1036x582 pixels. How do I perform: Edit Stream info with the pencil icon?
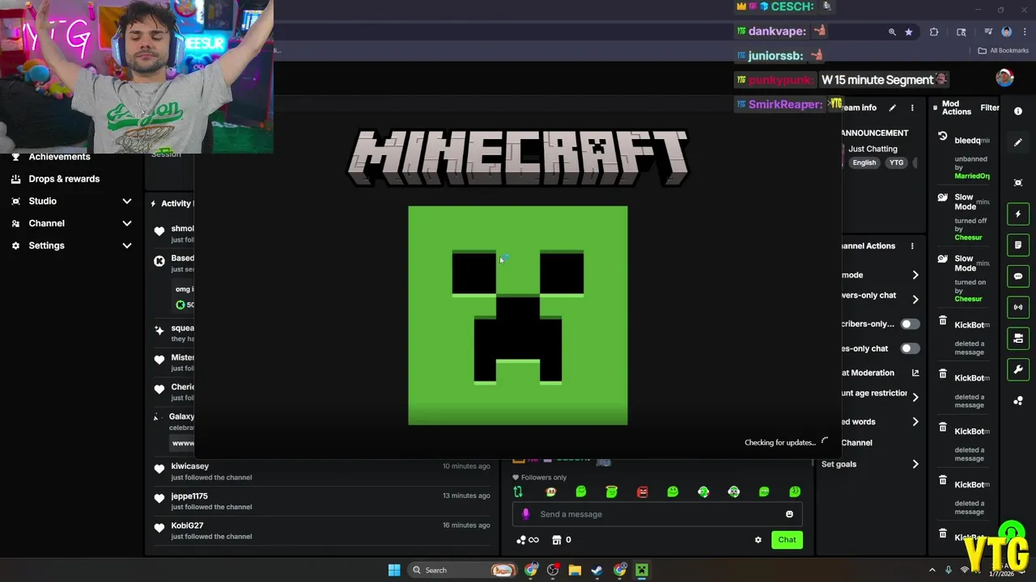892,108
